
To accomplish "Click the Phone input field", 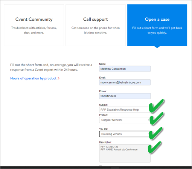I will (125, 96).
